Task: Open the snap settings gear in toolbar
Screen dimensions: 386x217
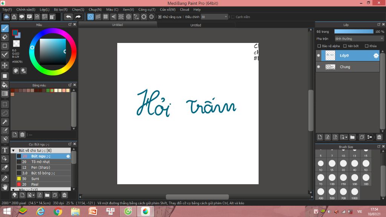Action: point(152,17)
